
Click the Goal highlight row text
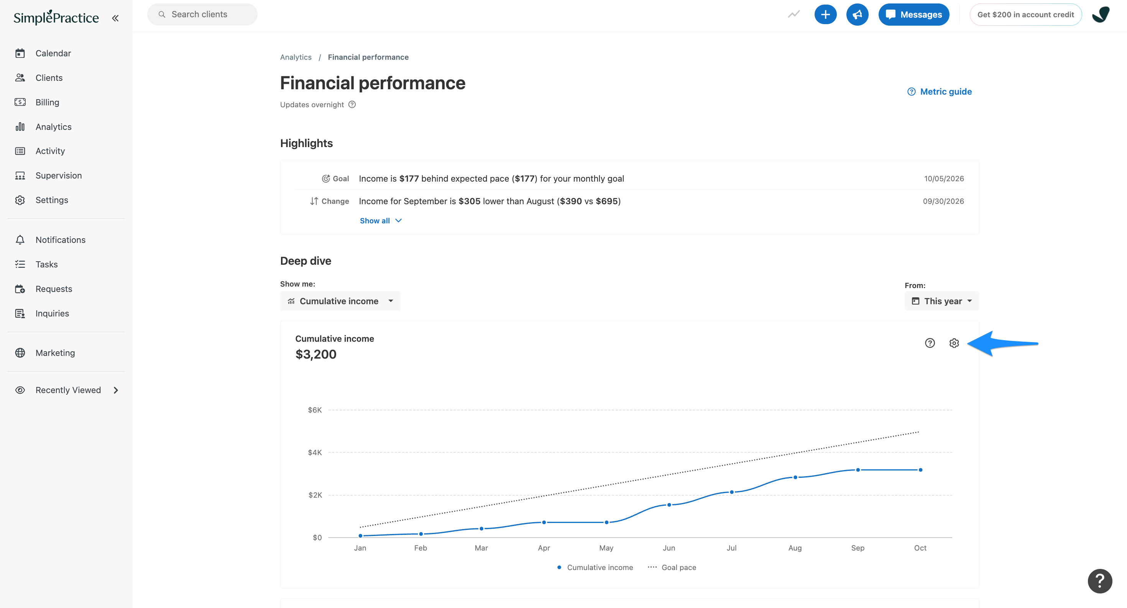click(491, 179)
